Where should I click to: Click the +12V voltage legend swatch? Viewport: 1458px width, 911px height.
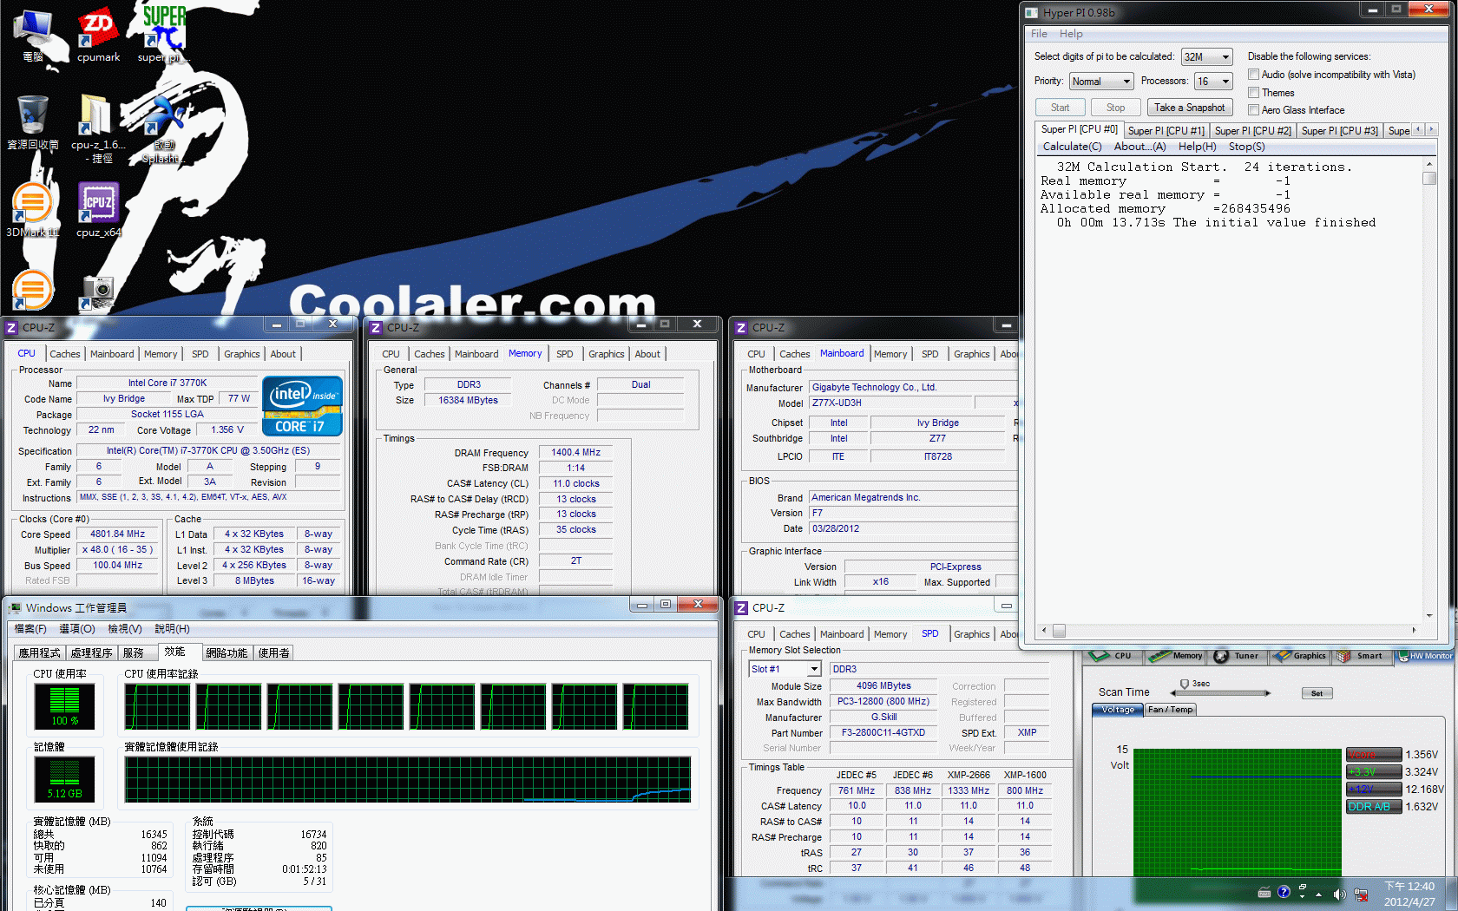coord(1374,790)
